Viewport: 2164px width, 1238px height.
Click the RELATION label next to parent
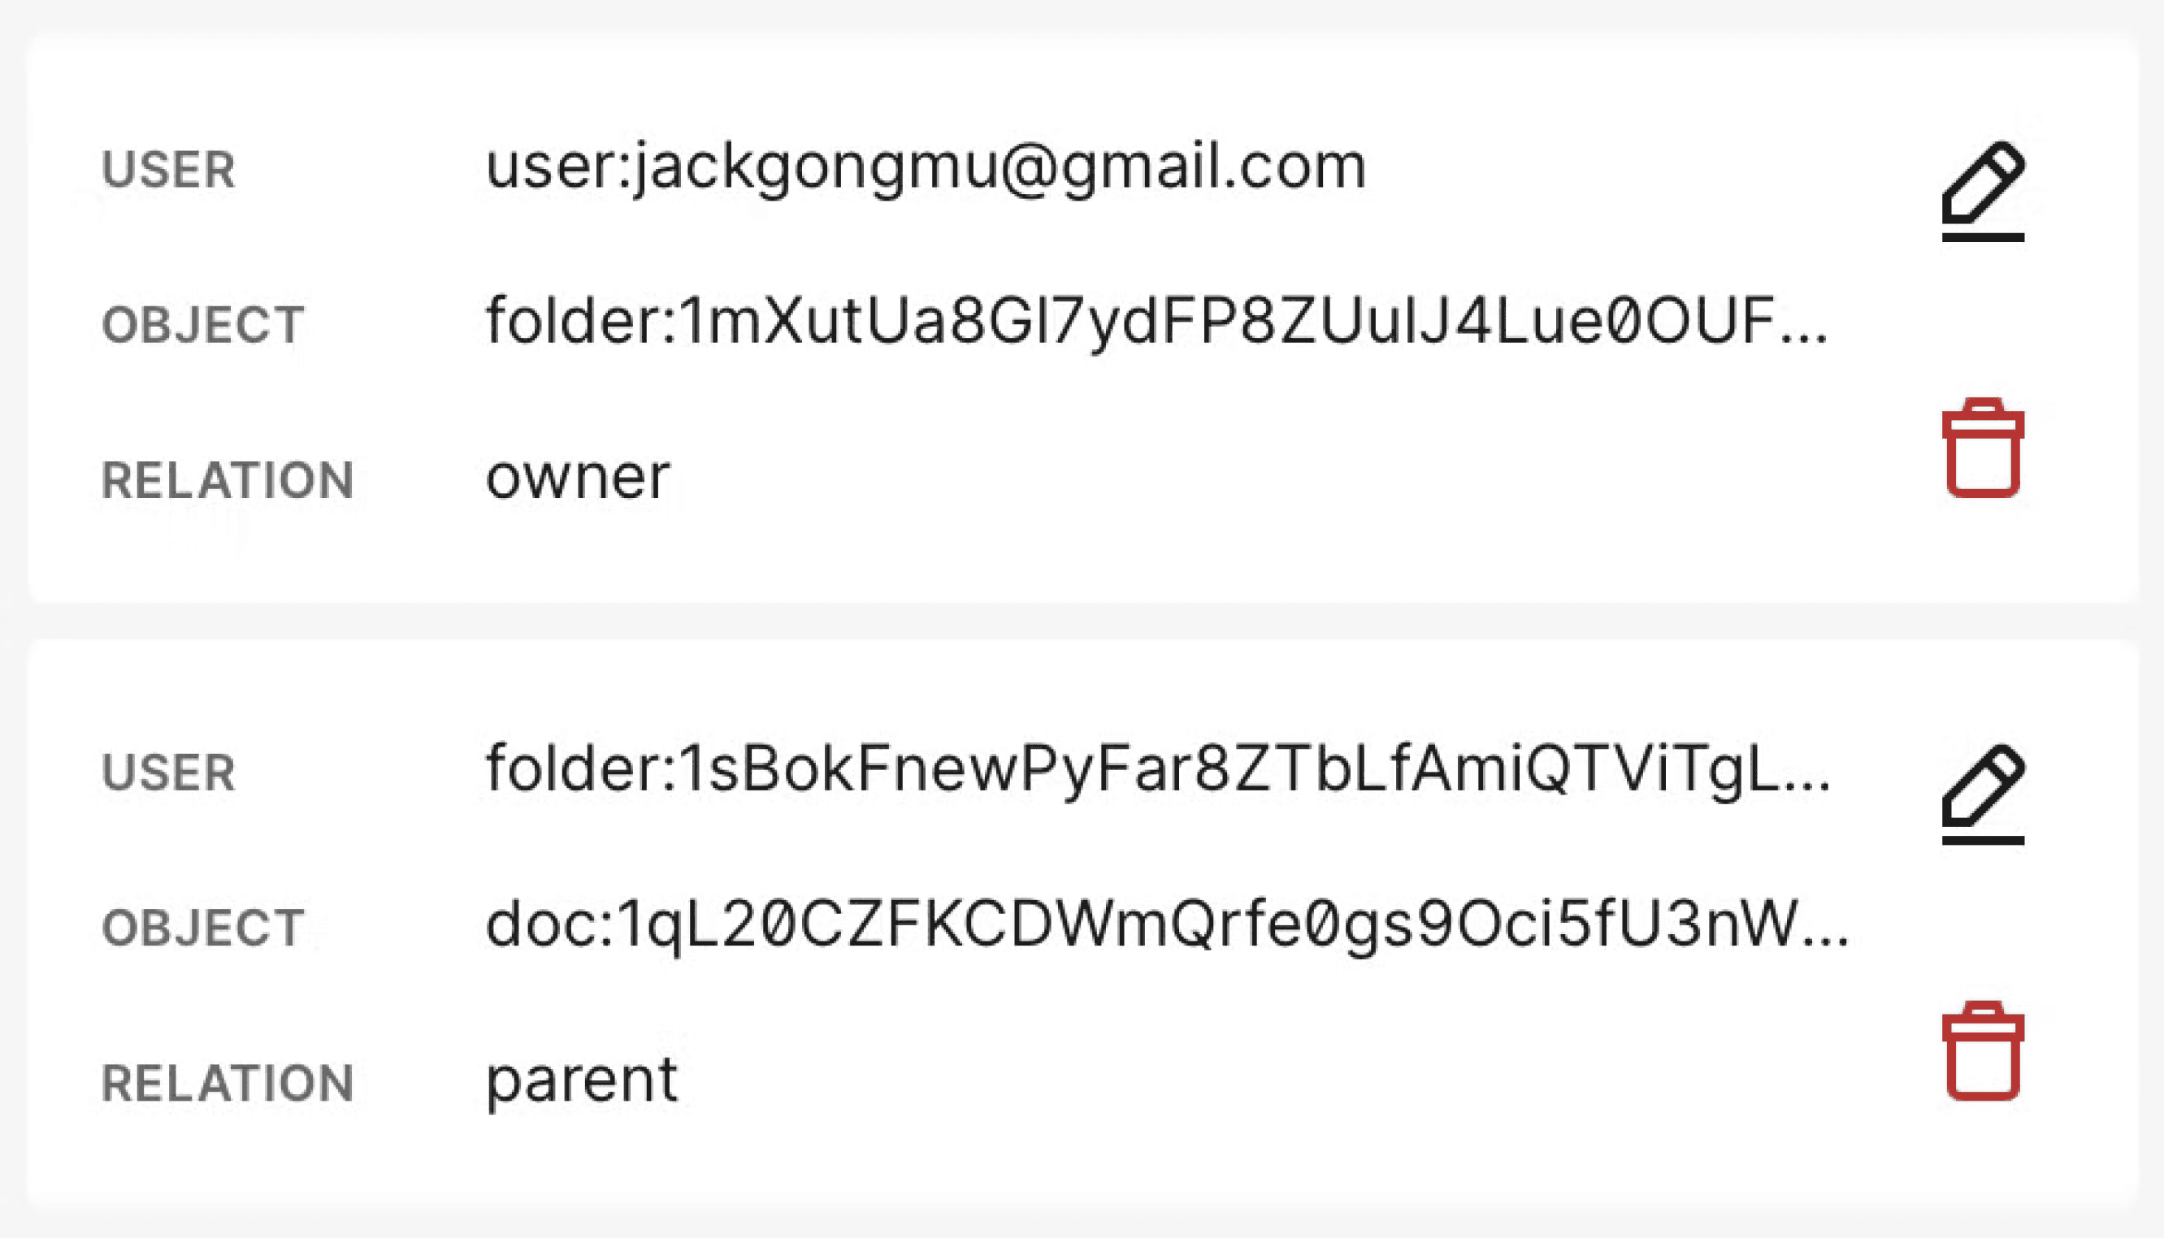[227, 1082]
